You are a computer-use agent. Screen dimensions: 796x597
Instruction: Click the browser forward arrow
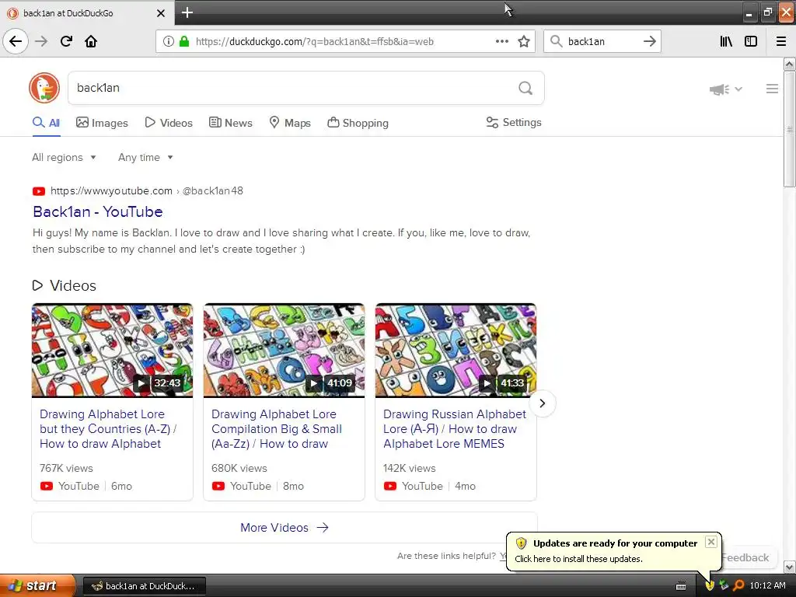point(41,41)
